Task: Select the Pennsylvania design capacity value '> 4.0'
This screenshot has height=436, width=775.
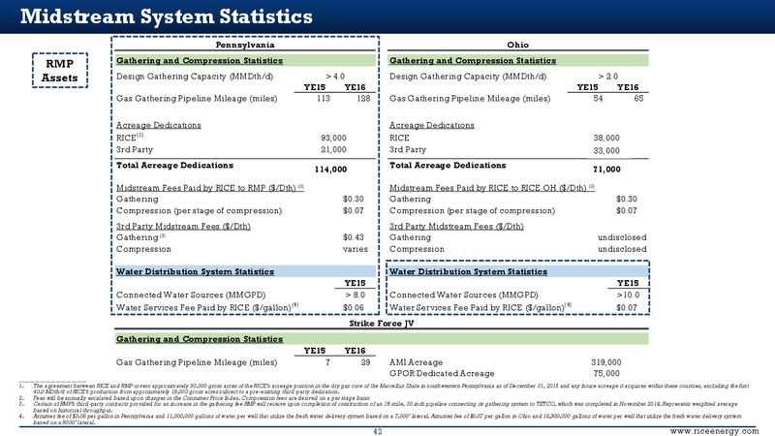Action: pyautogui.click(x=335, y=77)
